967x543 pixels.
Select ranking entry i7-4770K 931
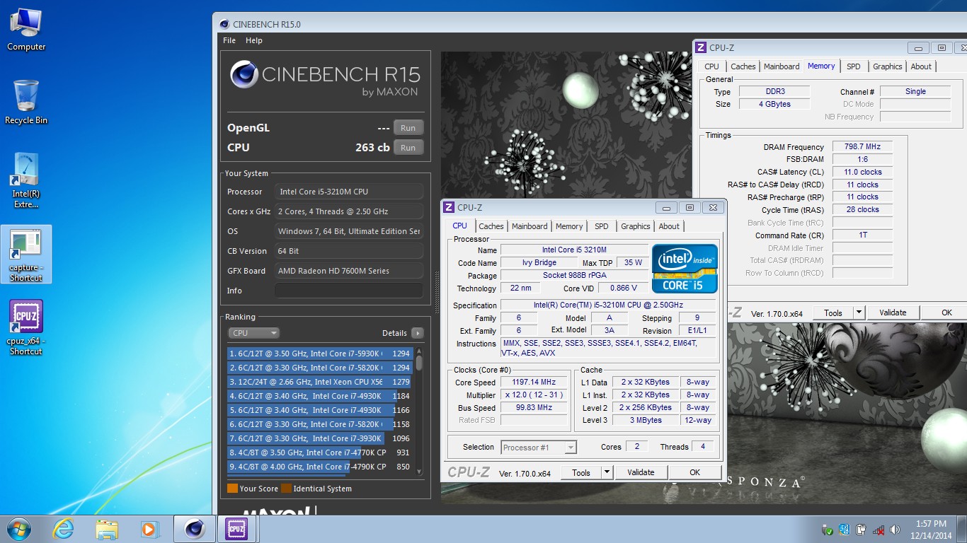tap(321, 452)
